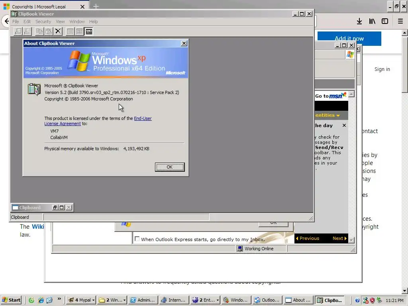Click the Windows flag icon in Outlook Express

pos(350,54)
